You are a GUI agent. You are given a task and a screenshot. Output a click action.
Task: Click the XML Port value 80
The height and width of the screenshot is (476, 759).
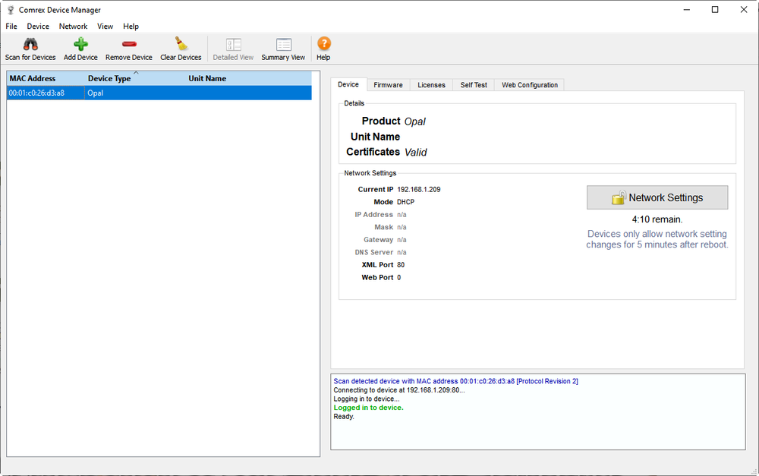pyautogui.click(x=401, y=265)
